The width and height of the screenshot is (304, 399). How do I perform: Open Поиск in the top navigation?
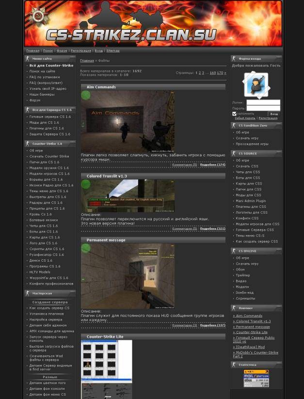click(48, 50)
